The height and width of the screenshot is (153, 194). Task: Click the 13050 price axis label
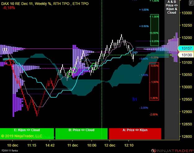click(187, 75)
